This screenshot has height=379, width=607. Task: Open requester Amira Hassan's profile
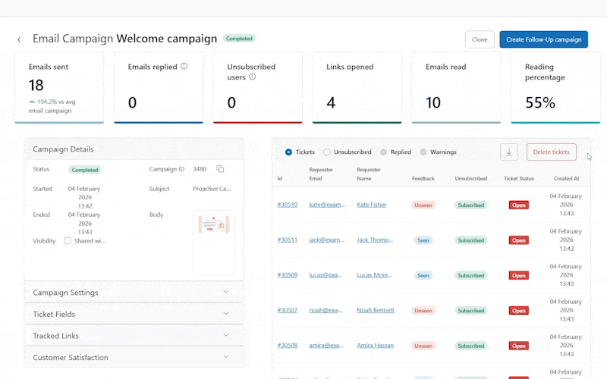(x=375, y=346)
